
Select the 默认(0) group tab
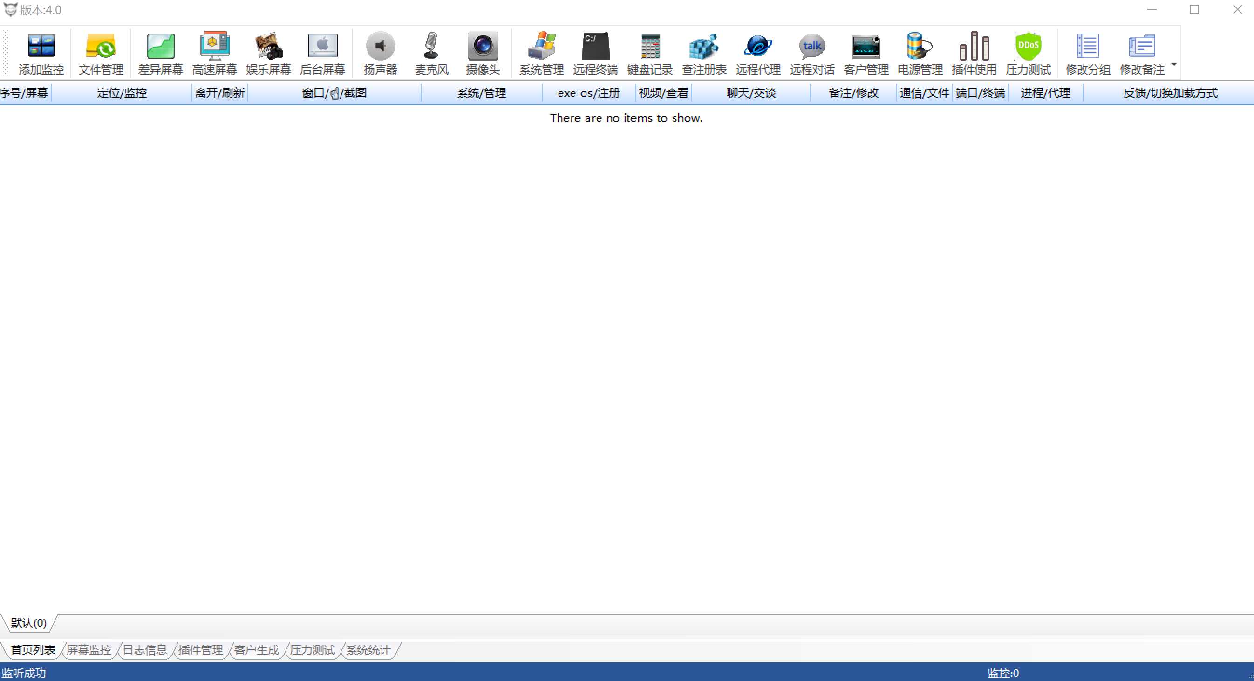29,623
